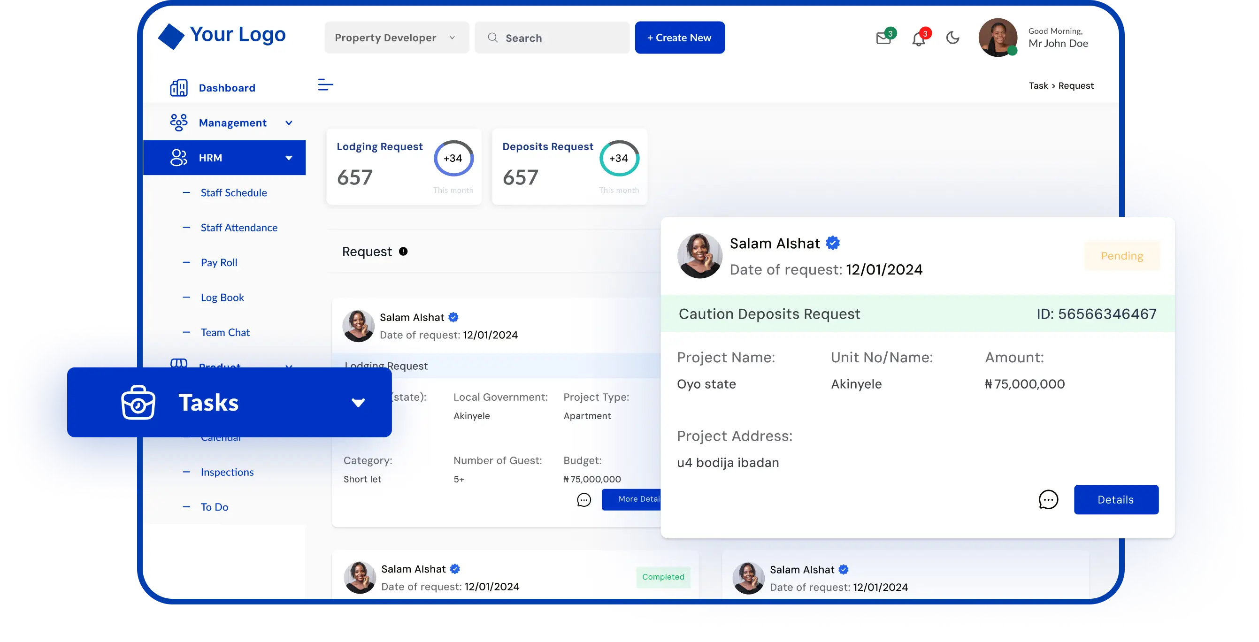The image size is (1259, 642).
Task: Open chat bubble in Caution Deposits card
Action: tap(1048, 500)
